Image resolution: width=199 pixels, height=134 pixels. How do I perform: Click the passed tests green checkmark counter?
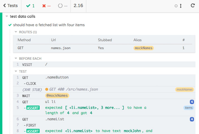30,6
